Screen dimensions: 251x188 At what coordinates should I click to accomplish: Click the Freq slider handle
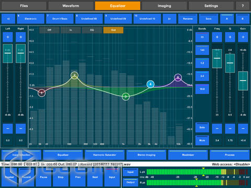click(217, 58)
